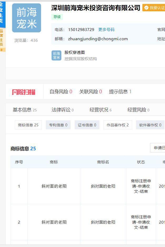Click row 1 trademark image 斜对面的老阳
This screenshot has width=165, height=247.
54,186
